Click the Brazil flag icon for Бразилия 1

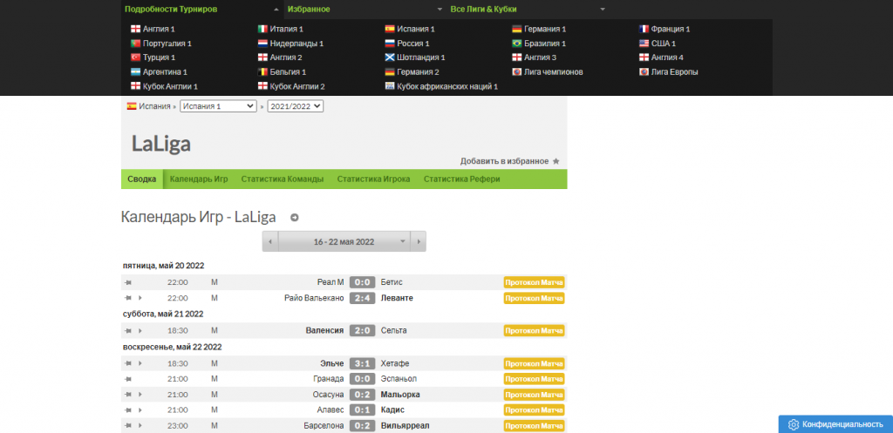[x=517, y=44]
